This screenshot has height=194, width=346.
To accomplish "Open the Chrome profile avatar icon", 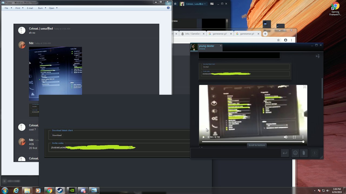I will tap(285, 40).
